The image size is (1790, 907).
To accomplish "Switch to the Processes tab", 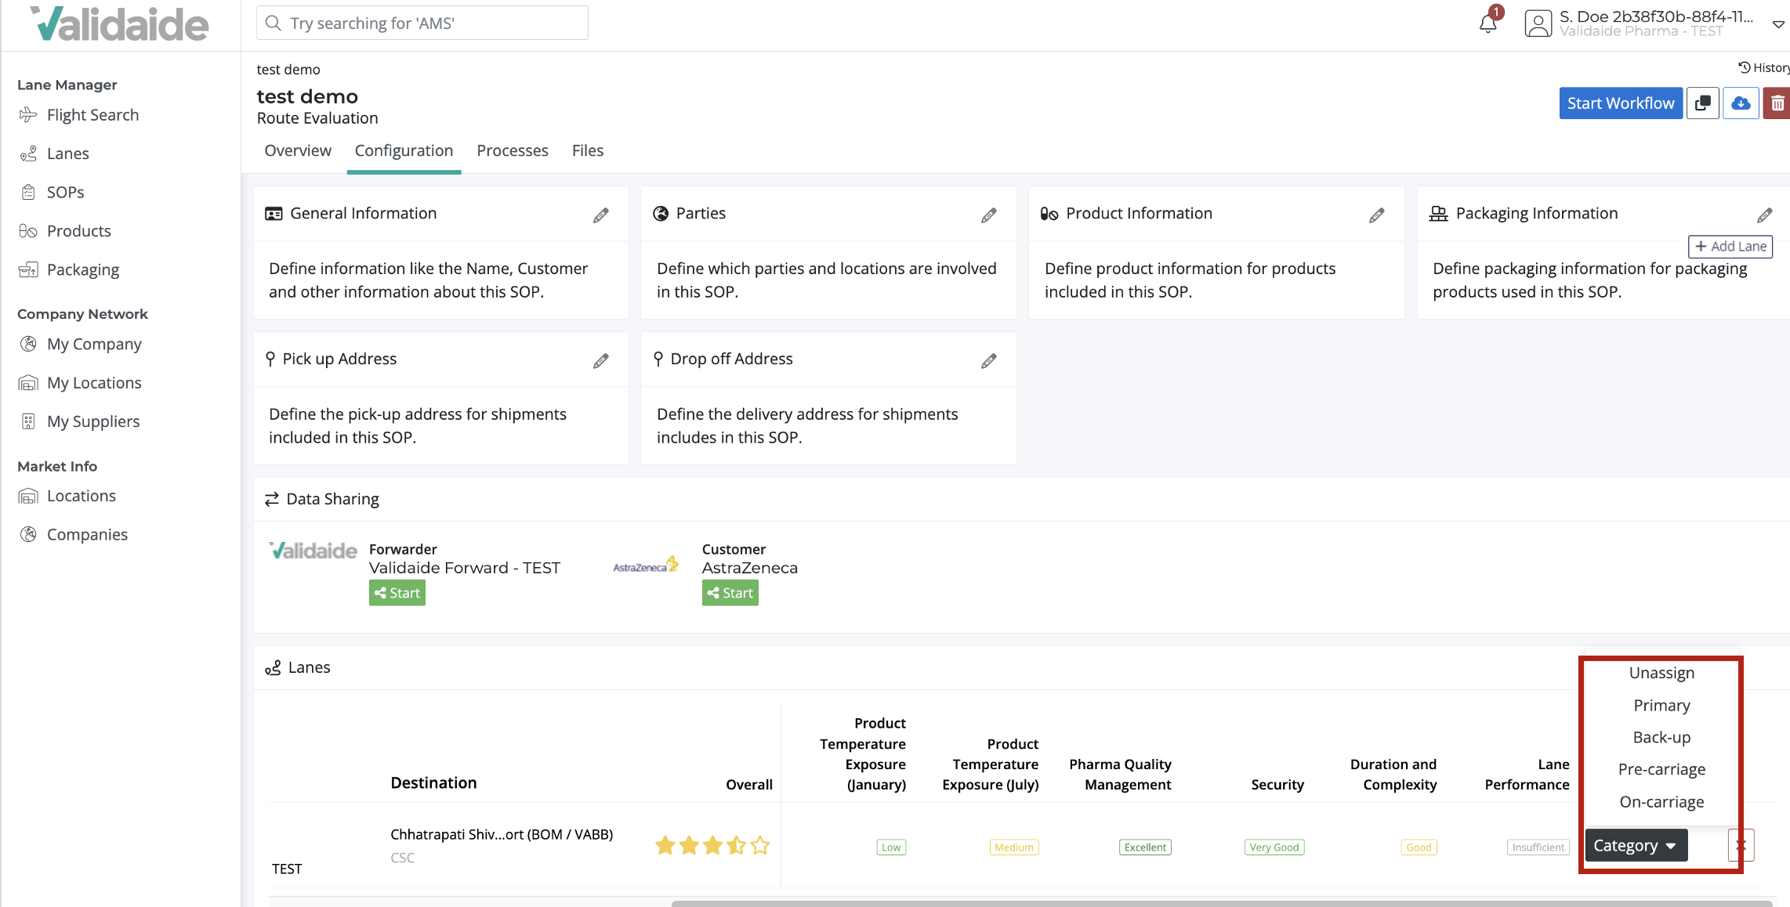I will click(513, 150).
